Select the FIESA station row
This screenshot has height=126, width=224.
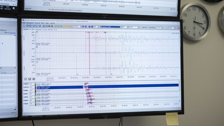(101, 104)
